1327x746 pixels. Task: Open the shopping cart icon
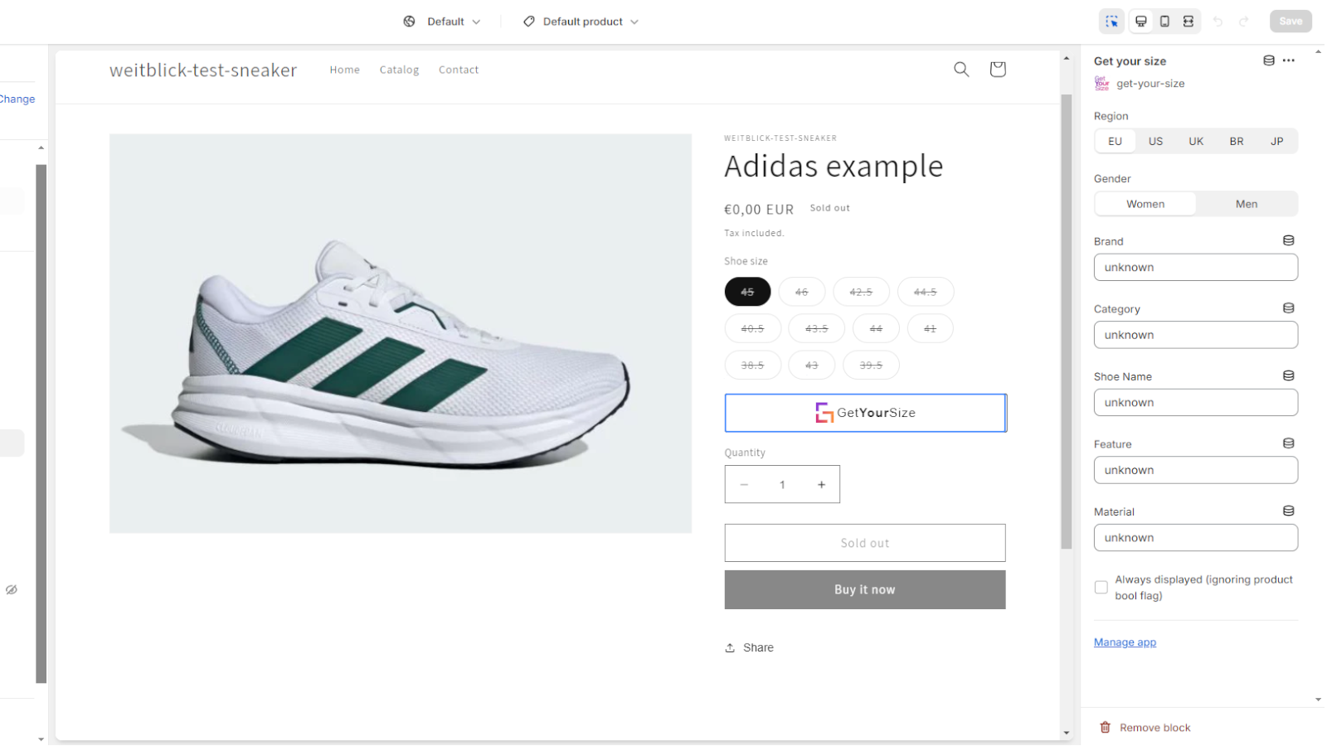pos(998,70)
